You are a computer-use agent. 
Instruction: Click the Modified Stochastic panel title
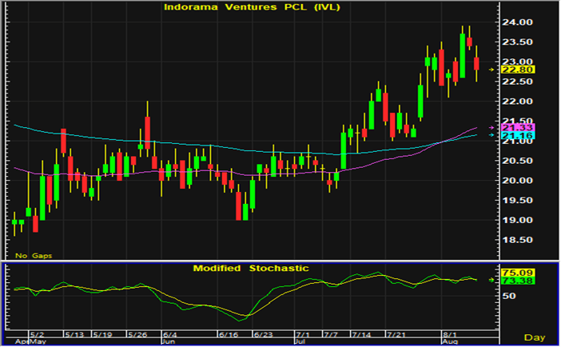click(x=250, y=268)
